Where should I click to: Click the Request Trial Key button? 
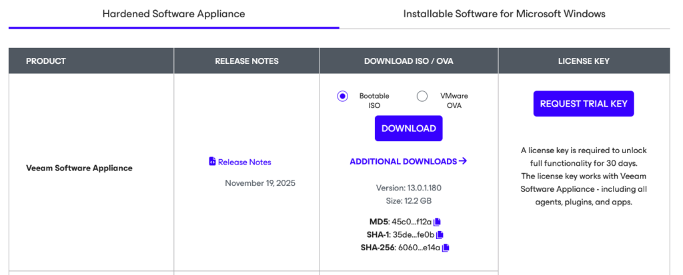584,104
